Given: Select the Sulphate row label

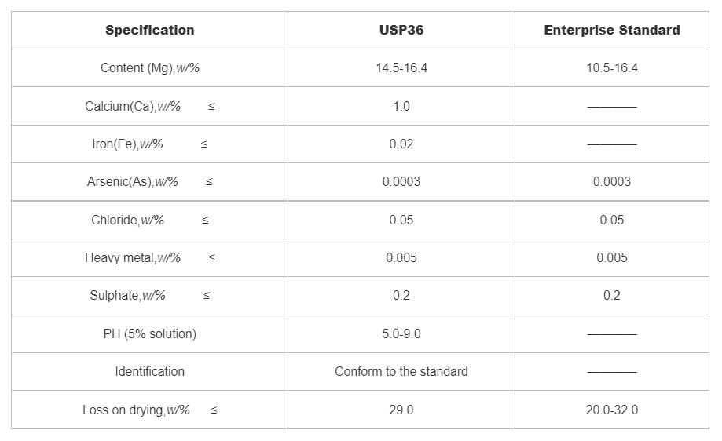Looking at the screenshot, I should (x=127, y=296).
